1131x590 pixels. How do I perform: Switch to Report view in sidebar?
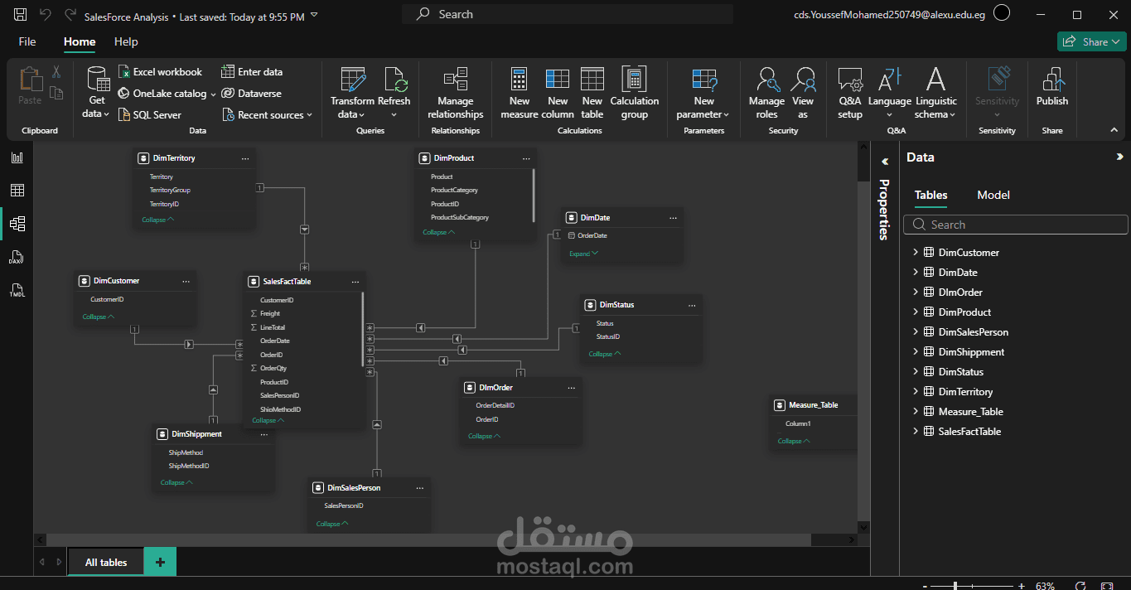(x=17, y=157)
